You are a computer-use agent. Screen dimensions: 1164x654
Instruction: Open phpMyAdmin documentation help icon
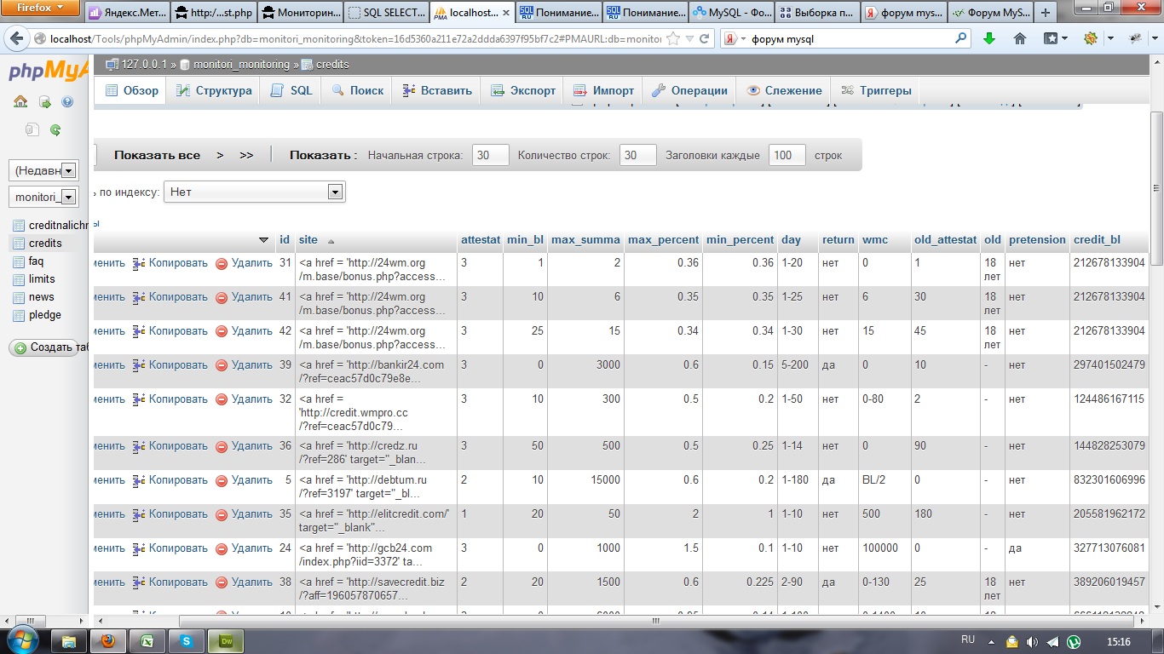tap(67, 102)
